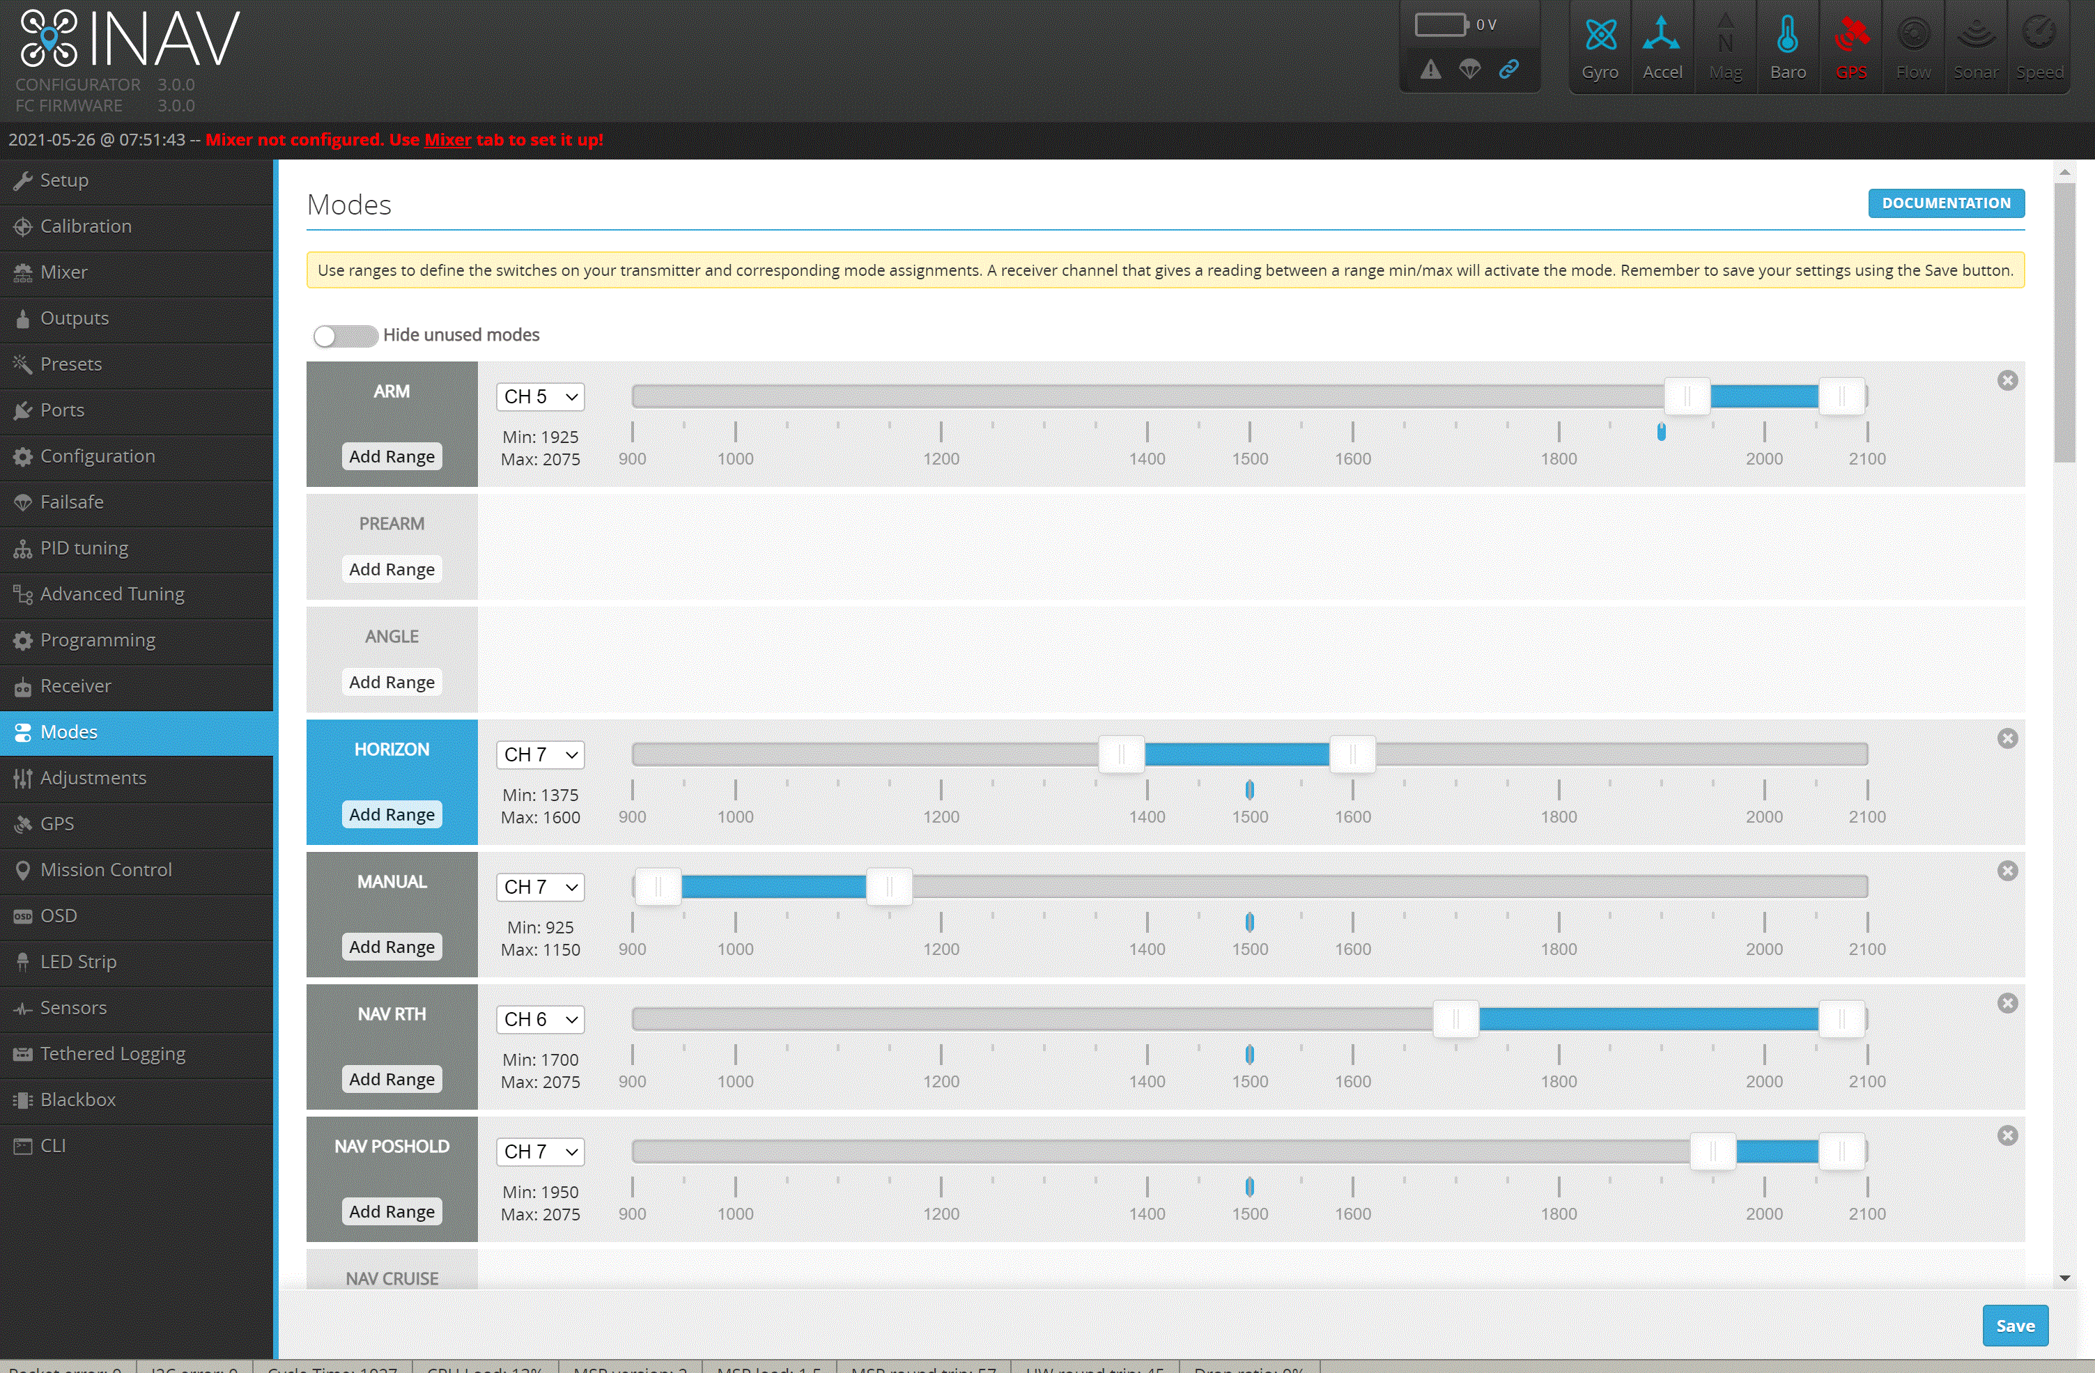This screenshot has height=1373, width=2095.
Task: Open the ARM channel dropdown showing CH 5
Action: [539, 396]
